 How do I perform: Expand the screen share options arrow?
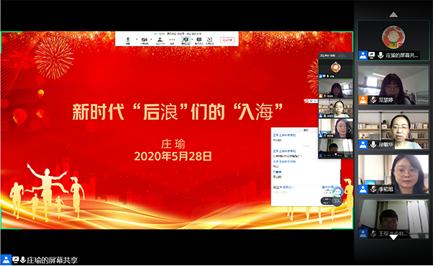coord(192,40)
